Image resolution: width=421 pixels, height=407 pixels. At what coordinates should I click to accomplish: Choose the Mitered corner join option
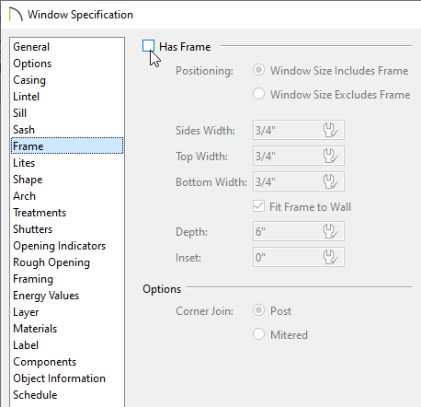coord(258,334)
